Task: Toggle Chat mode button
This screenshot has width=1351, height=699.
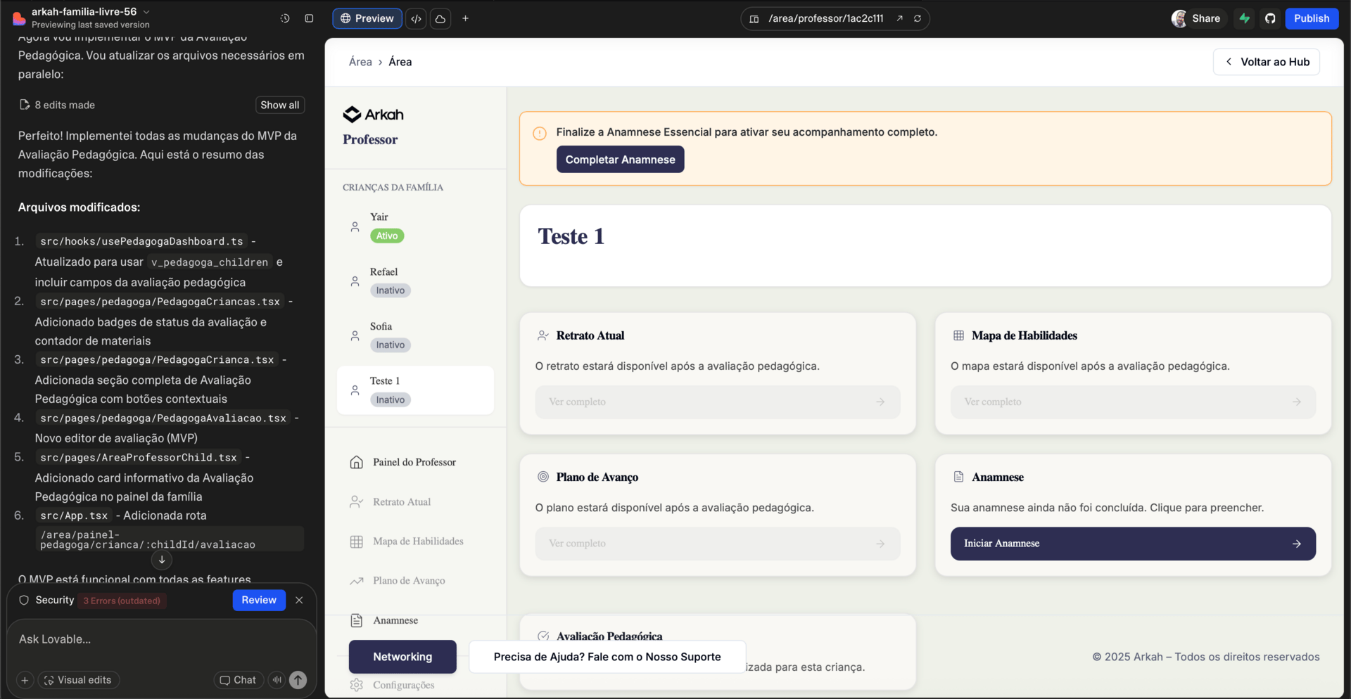Action: 239,680
